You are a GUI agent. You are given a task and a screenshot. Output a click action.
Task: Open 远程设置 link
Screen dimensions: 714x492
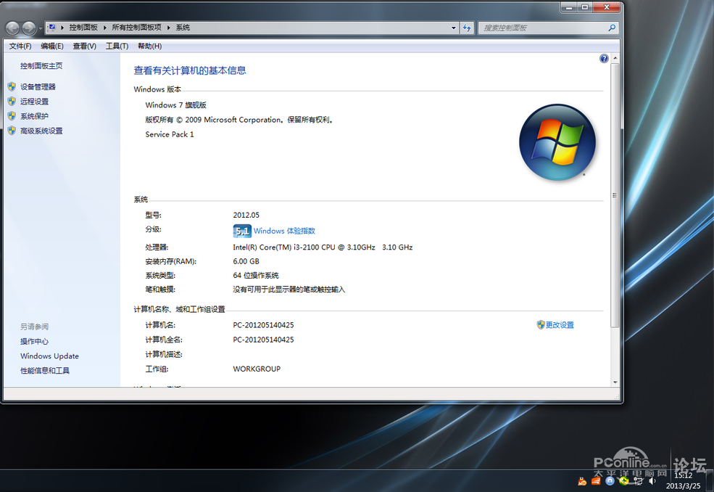coord(35,101)
